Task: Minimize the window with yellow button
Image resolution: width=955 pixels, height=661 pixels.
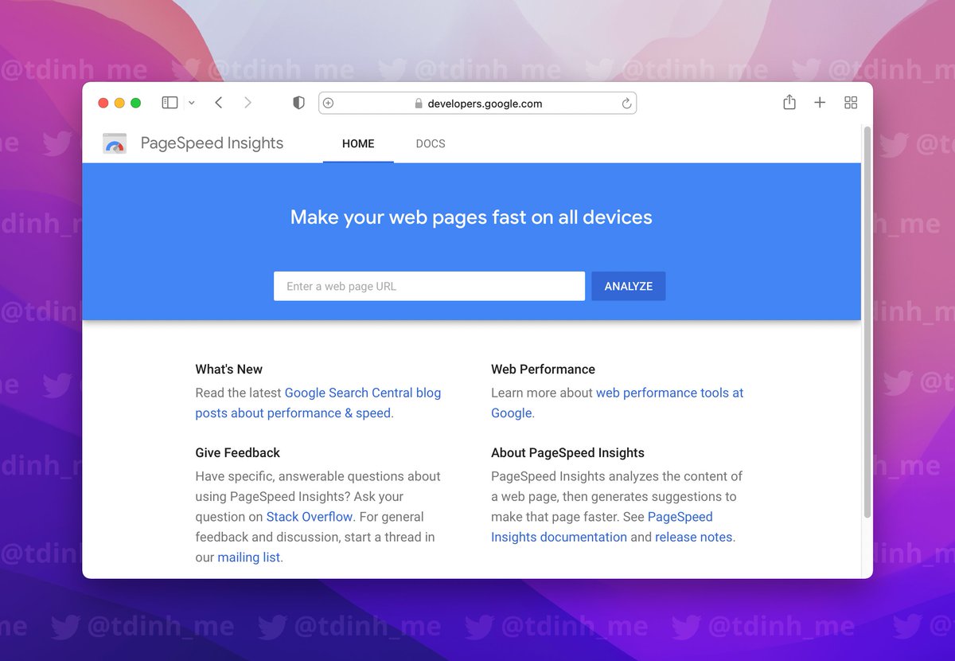Action: coord(119,103)
